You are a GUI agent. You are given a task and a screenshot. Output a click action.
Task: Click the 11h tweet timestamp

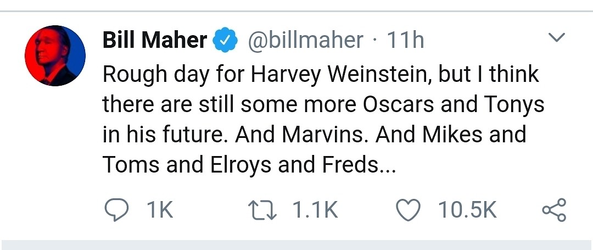point(405,40)
